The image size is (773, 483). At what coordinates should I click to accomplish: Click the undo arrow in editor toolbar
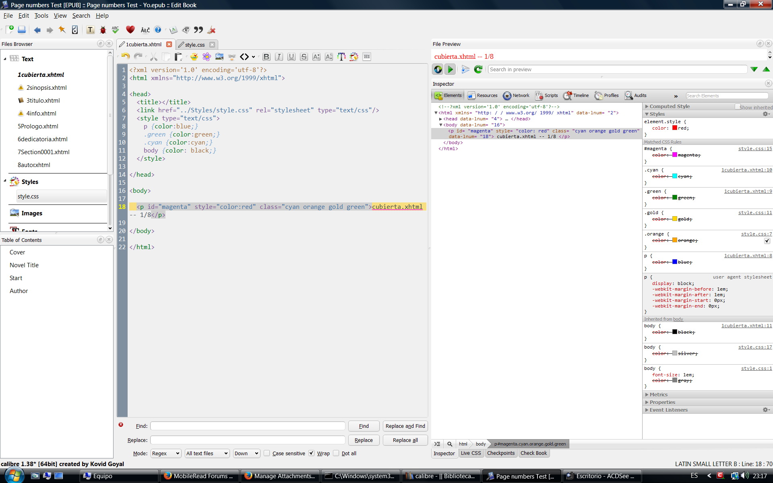pos(126,57)
